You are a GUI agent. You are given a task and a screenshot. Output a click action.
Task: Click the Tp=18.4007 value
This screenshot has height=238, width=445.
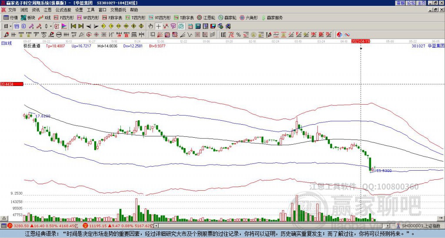55,46
